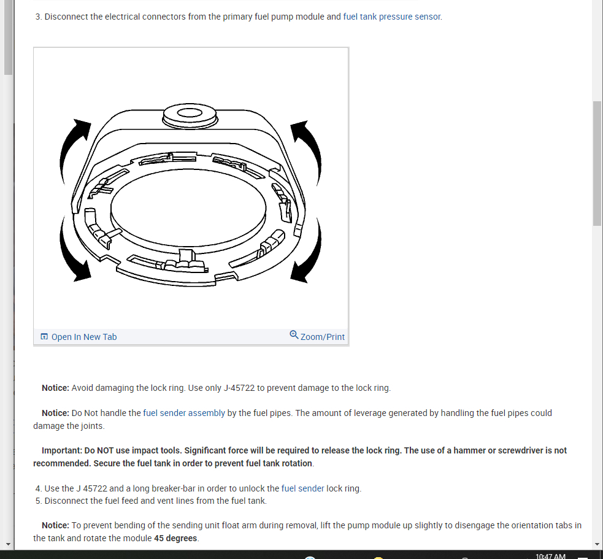This screenshot has width=603, height=559.
Task: Click the right vertical scrollbar thumb
Action: pos(597,163)
